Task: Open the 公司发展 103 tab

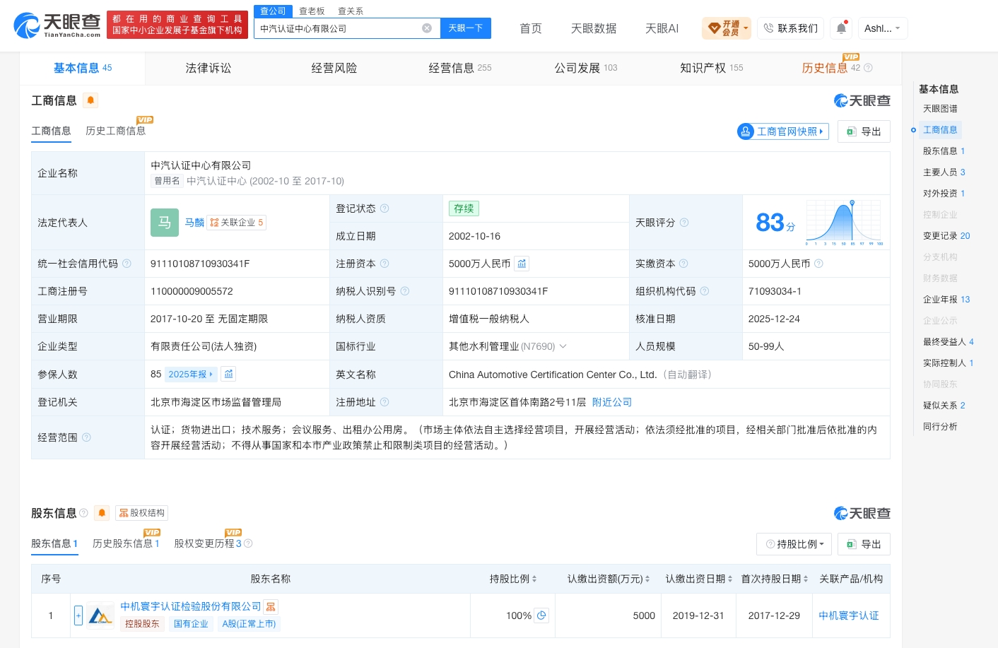Action: point(586,68)
